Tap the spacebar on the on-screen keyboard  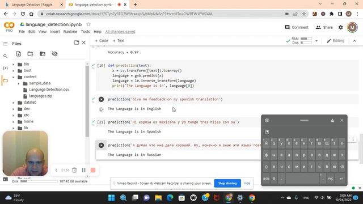click(x=302, y=178)
